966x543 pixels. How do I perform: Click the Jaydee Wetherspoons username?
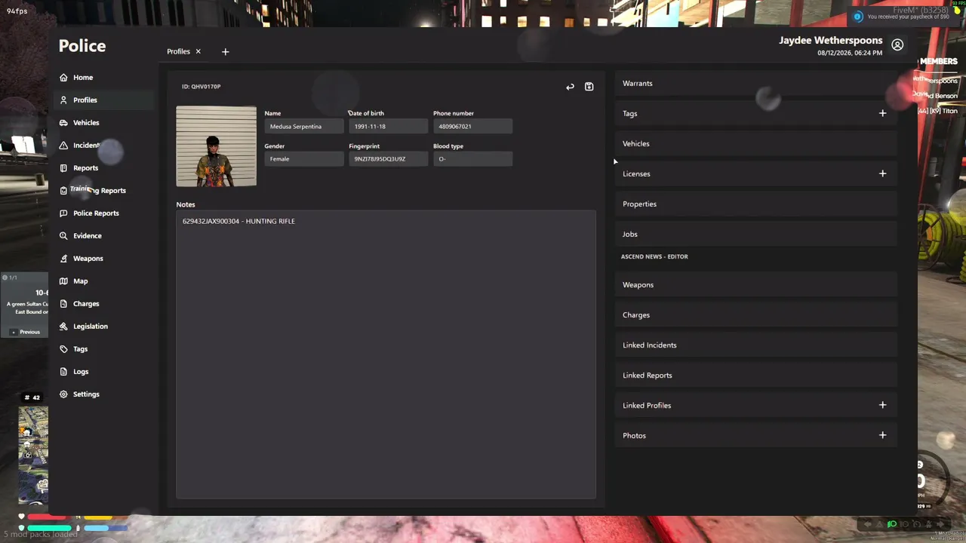tap(831, 40)
